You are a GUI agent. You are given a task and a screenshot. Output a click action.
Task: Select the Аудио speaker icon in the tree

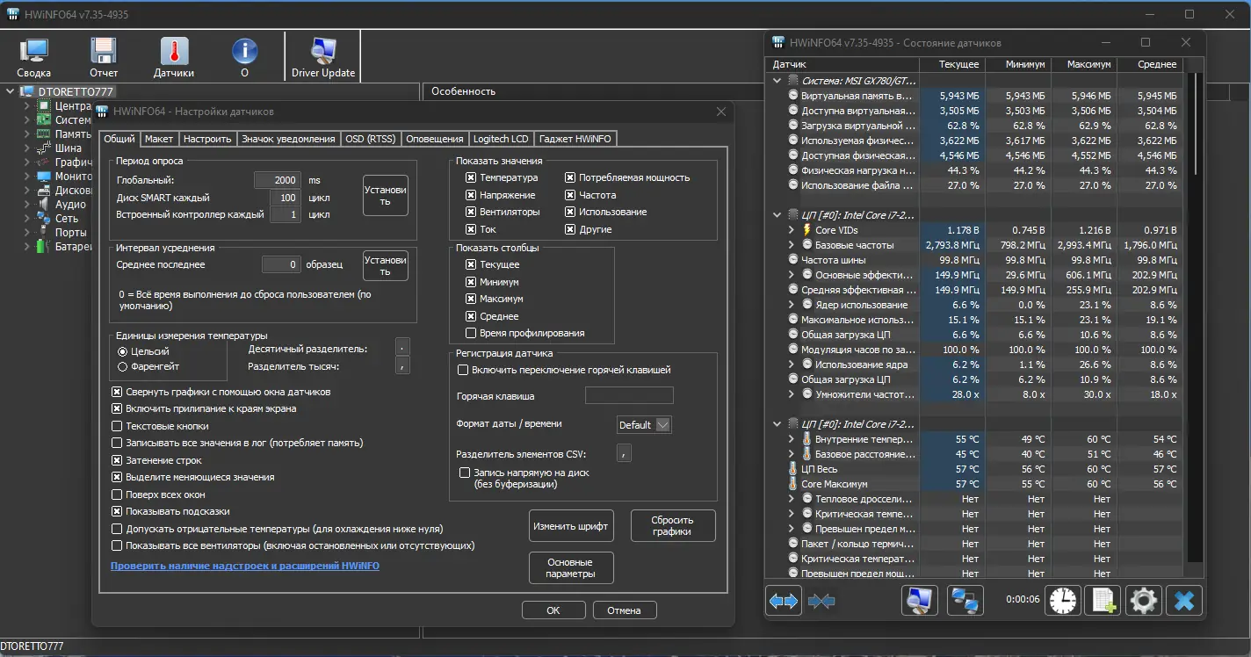pos(43,205)
